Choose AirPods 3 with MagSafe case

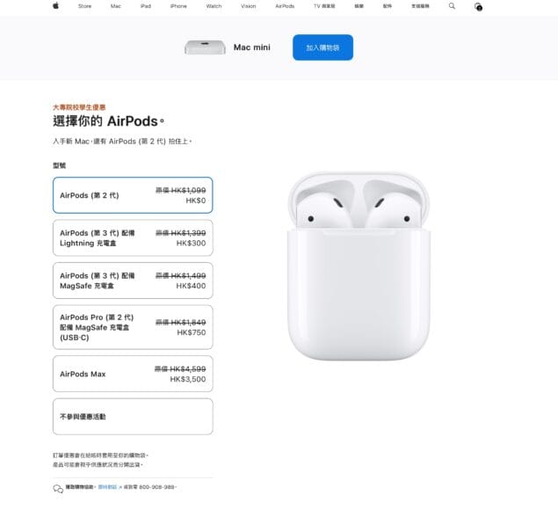[133, 280]
